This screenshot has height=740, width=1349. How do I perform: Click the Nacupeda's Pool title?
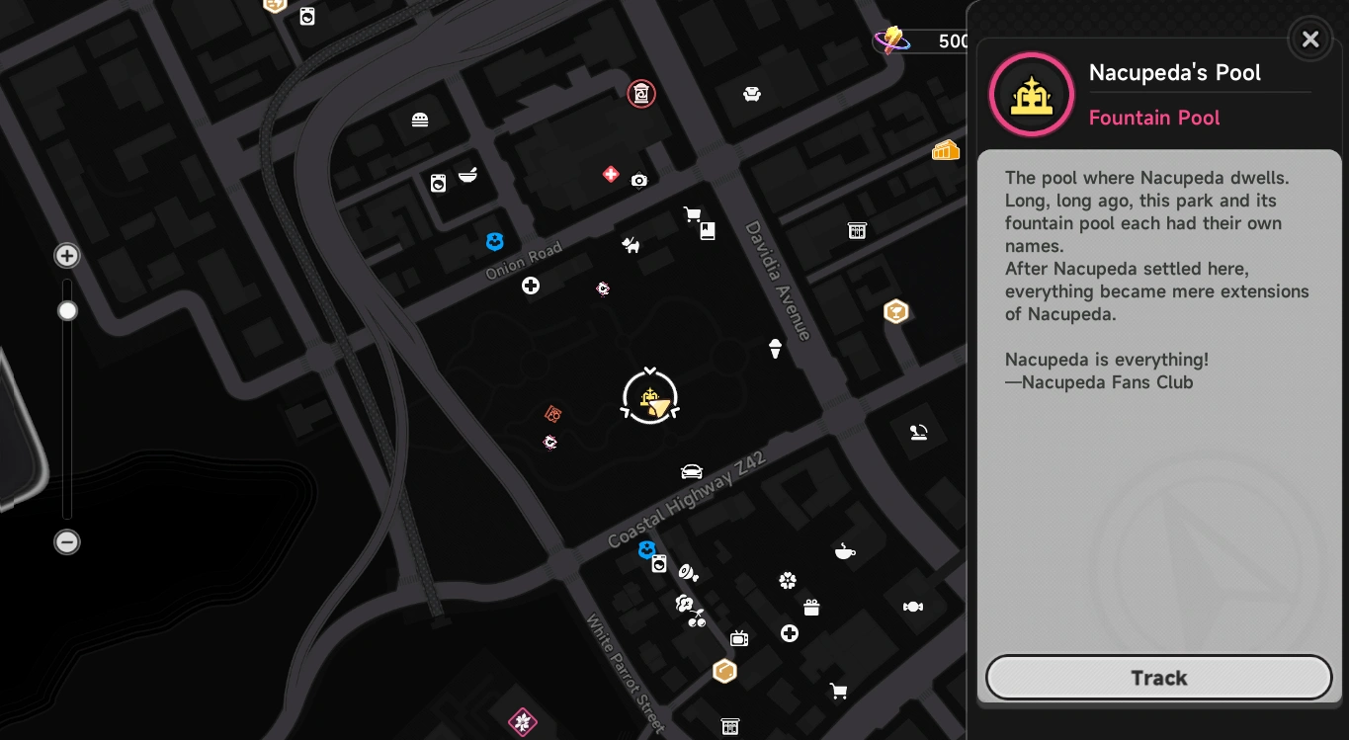pos(1175,72)
